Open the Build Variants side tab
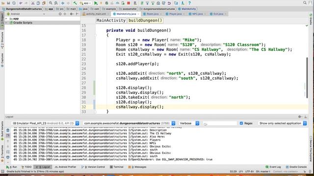 (x=2, y=131)
